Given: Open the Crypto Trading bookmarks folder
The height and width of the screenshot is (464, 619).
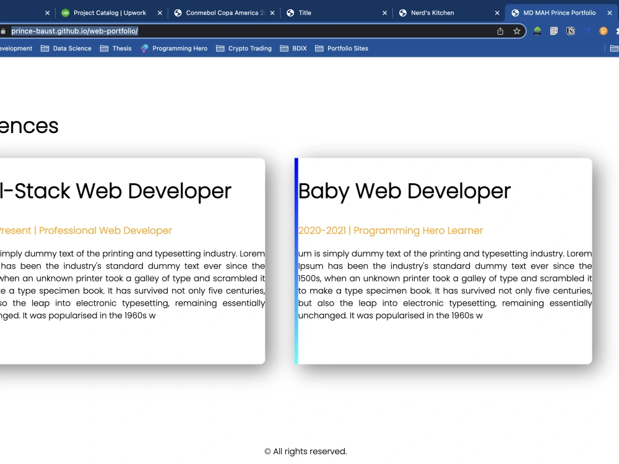Looking at the screenshot, I should 244,48.
